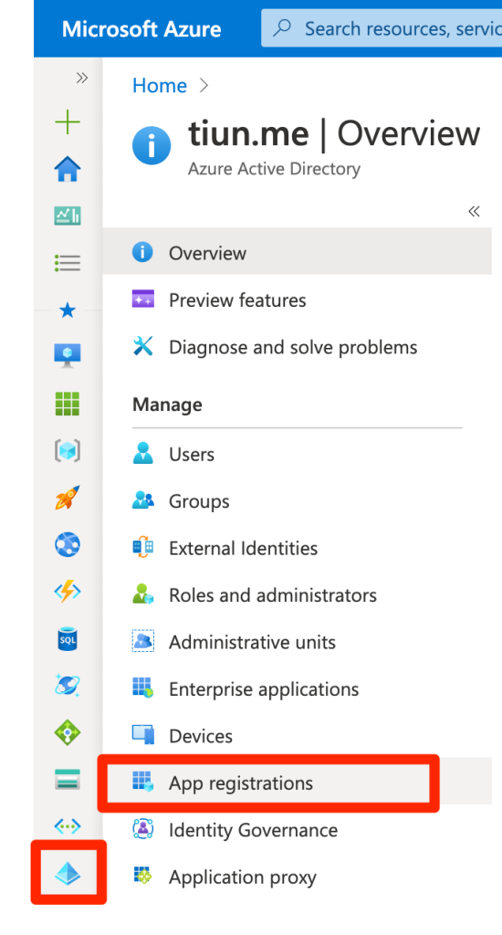Open All services list icon
This screenshot has width=502, height=935.
pos(68,263)
